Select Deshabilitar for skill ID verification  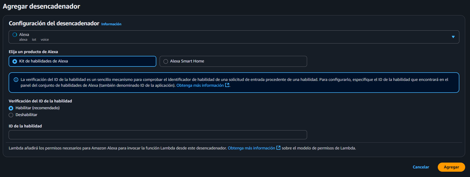(x=11, y=115)
